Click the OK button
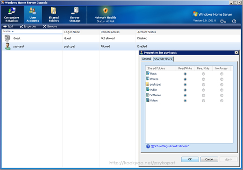 click(x=190, y=159)
